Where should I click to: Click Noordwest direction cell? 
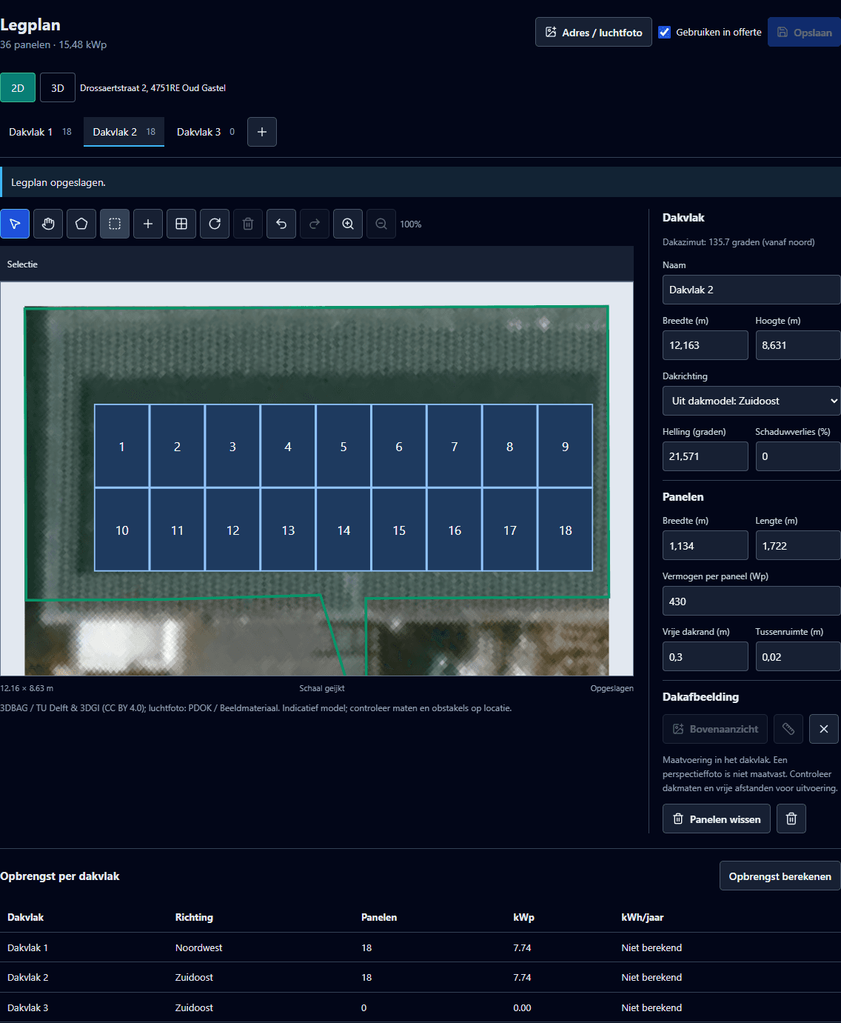198,947
